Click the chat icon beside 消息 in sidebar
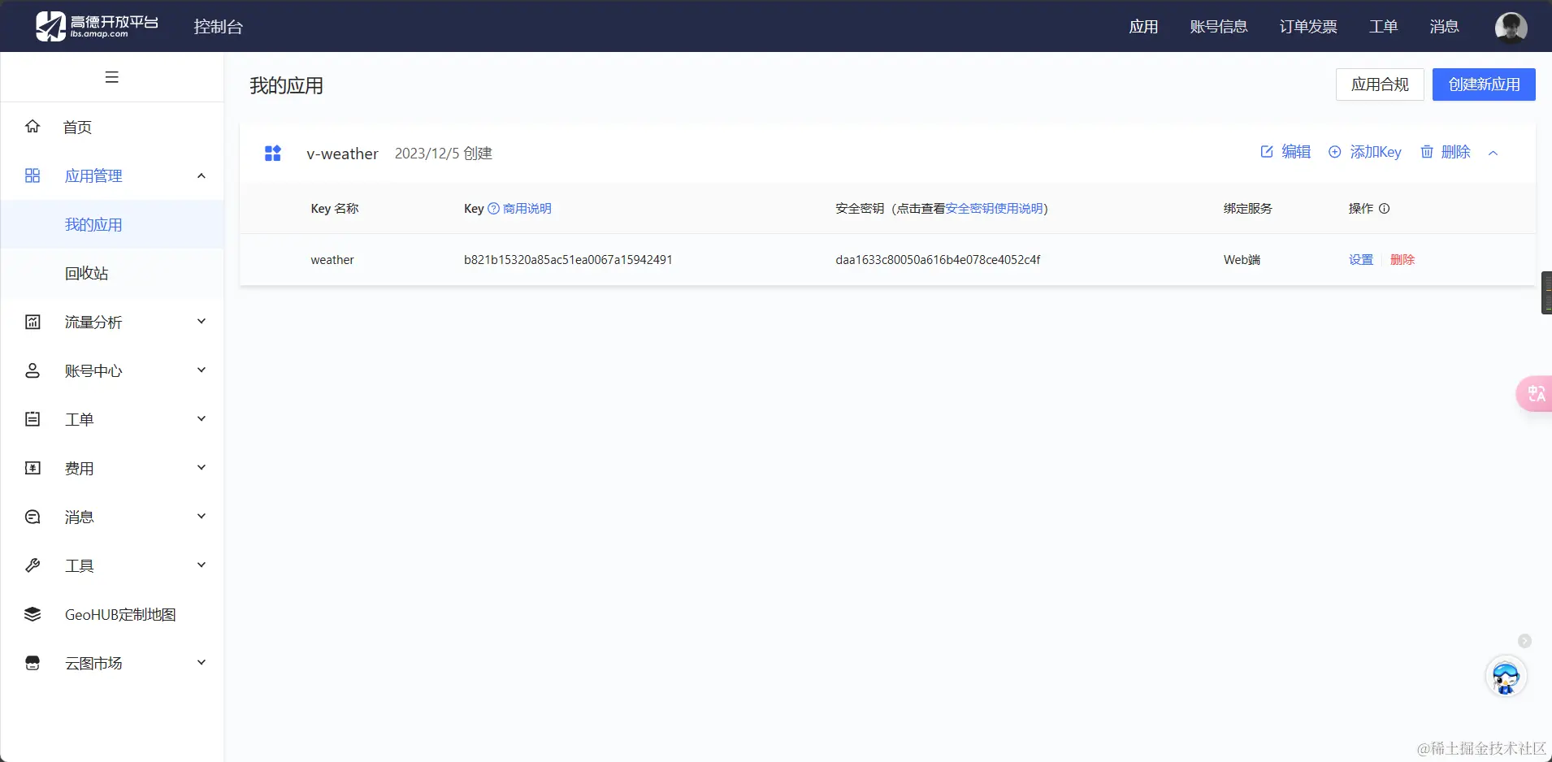The image size is (1552, 762). (x=33, y=517)
